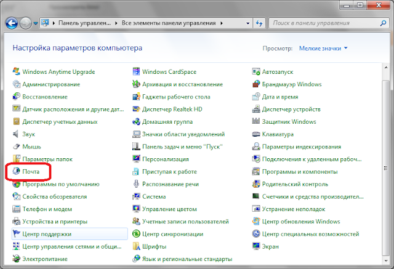The image size is (394, 269).
Task: Open Управление цветом link
Action: (x=169, y=209)
